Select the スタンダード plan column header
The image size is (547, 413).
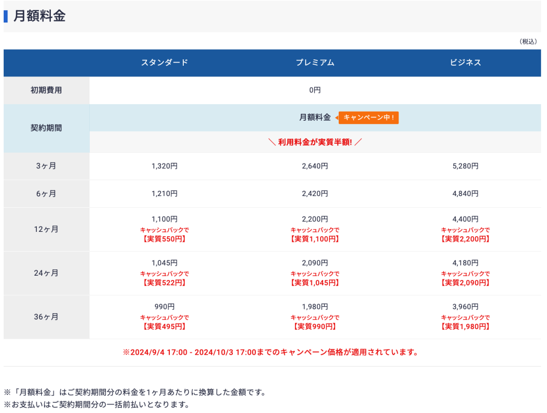[166, 63]
